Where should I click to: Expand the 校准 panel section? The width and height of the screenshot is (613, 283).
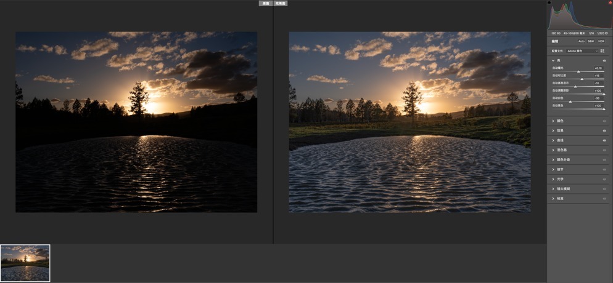click(553, 199)
